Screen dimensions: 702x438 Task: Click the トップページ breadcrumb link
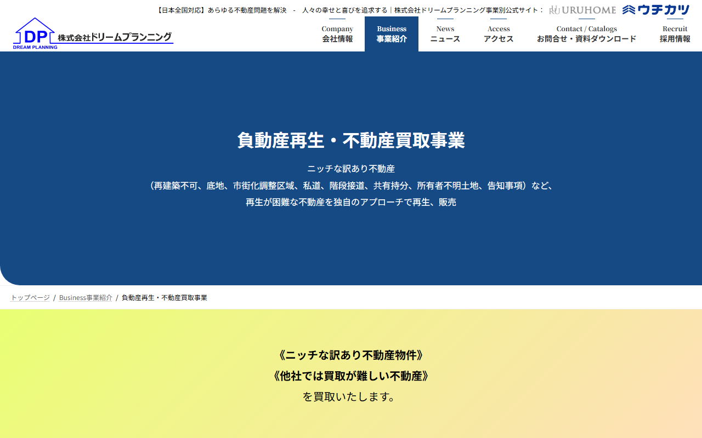[30, 298]
